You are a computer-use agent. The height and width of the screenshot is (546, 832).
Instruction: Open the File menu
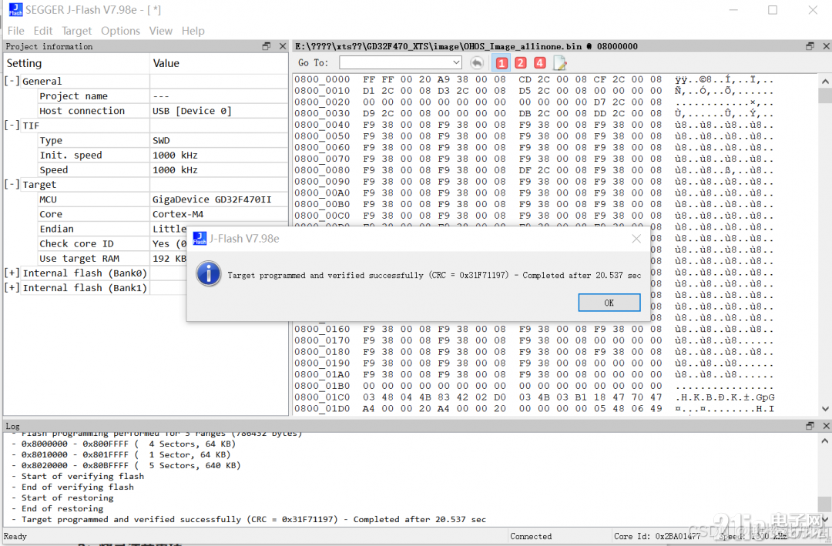tap(15, 31)
